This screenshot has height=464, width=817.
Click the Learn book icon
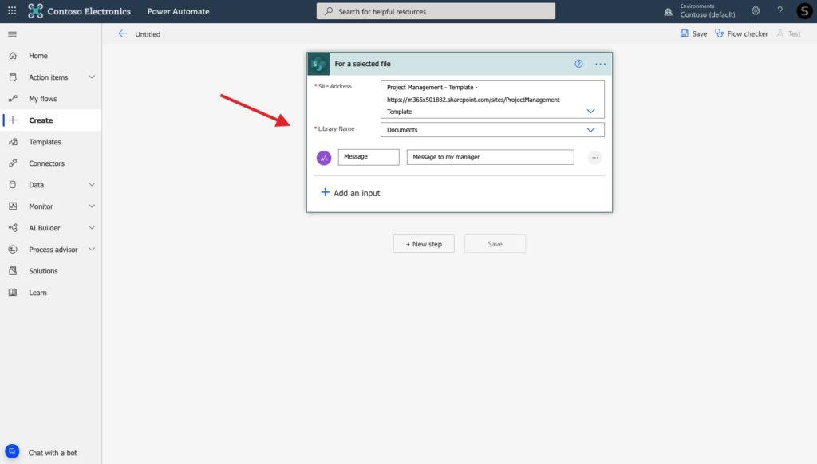[x=13, y=292]
